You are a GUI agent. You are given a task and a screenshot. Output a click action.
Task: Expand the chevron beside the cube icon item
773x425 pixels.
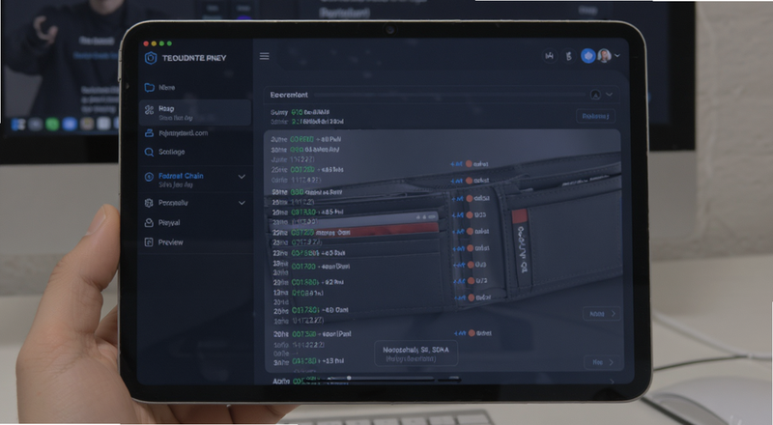tap(242, 203)
